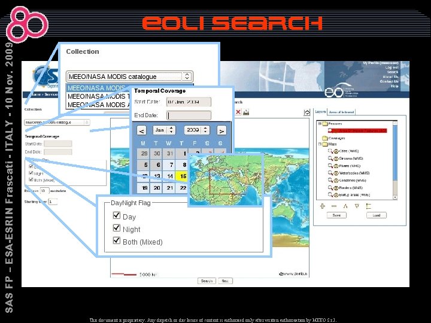
Task: Click the Search button below the map
Action: tap(207, 281)
